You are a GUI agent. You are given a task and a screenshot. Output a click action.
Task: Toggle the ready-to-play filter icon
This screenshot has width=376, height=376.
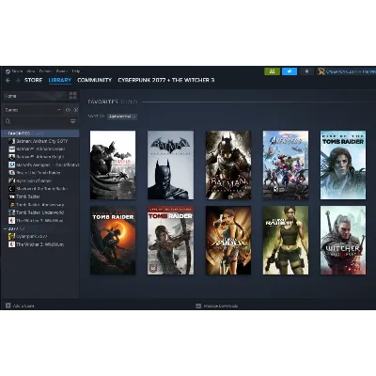tap(75, 110)
